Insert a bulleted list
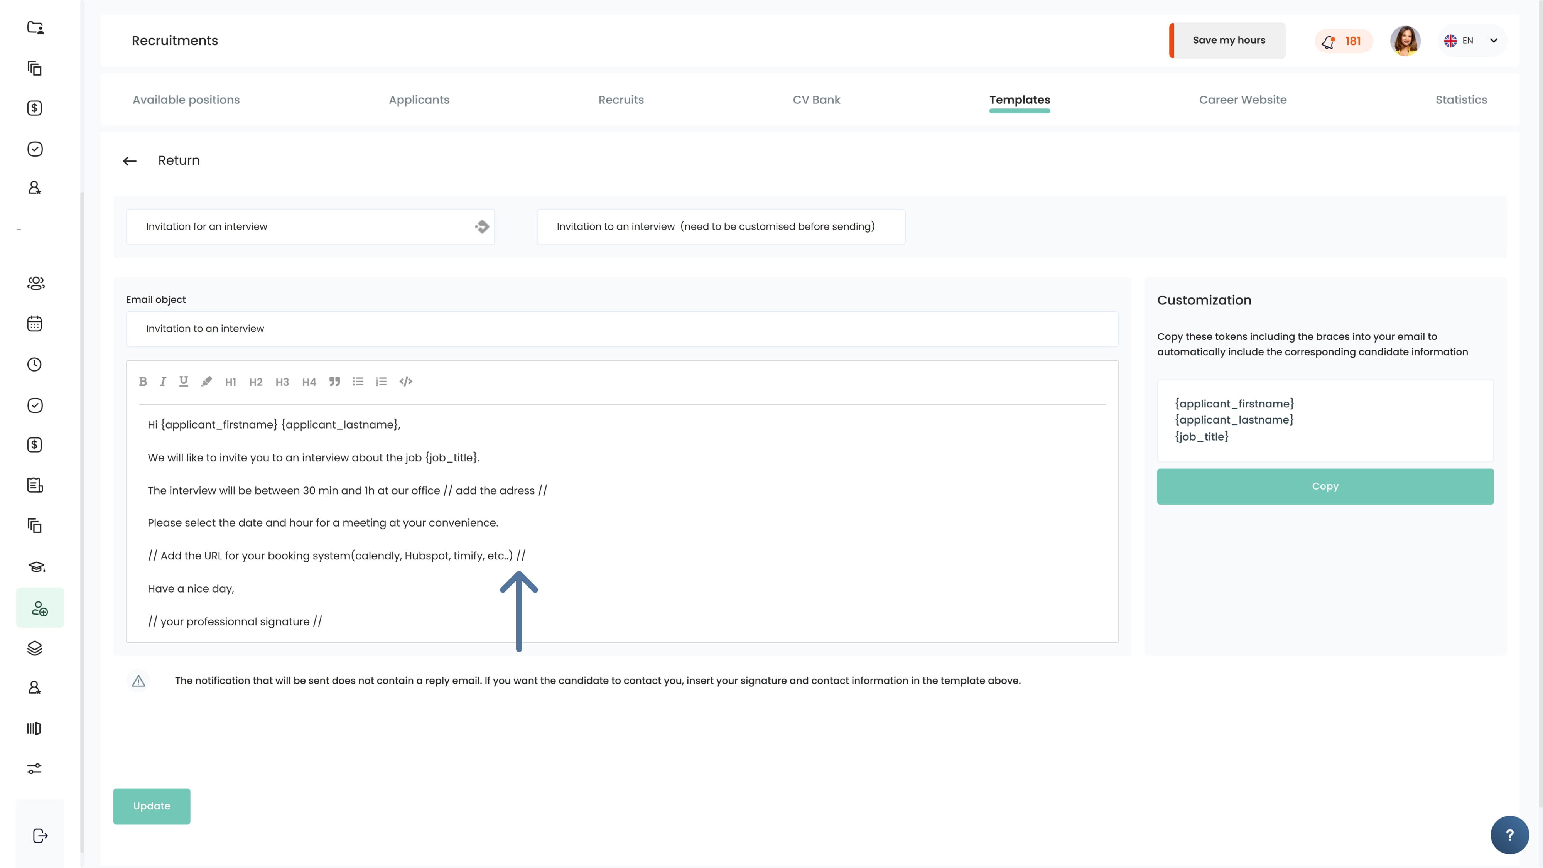1543x868 pixels. click(358, 382)
